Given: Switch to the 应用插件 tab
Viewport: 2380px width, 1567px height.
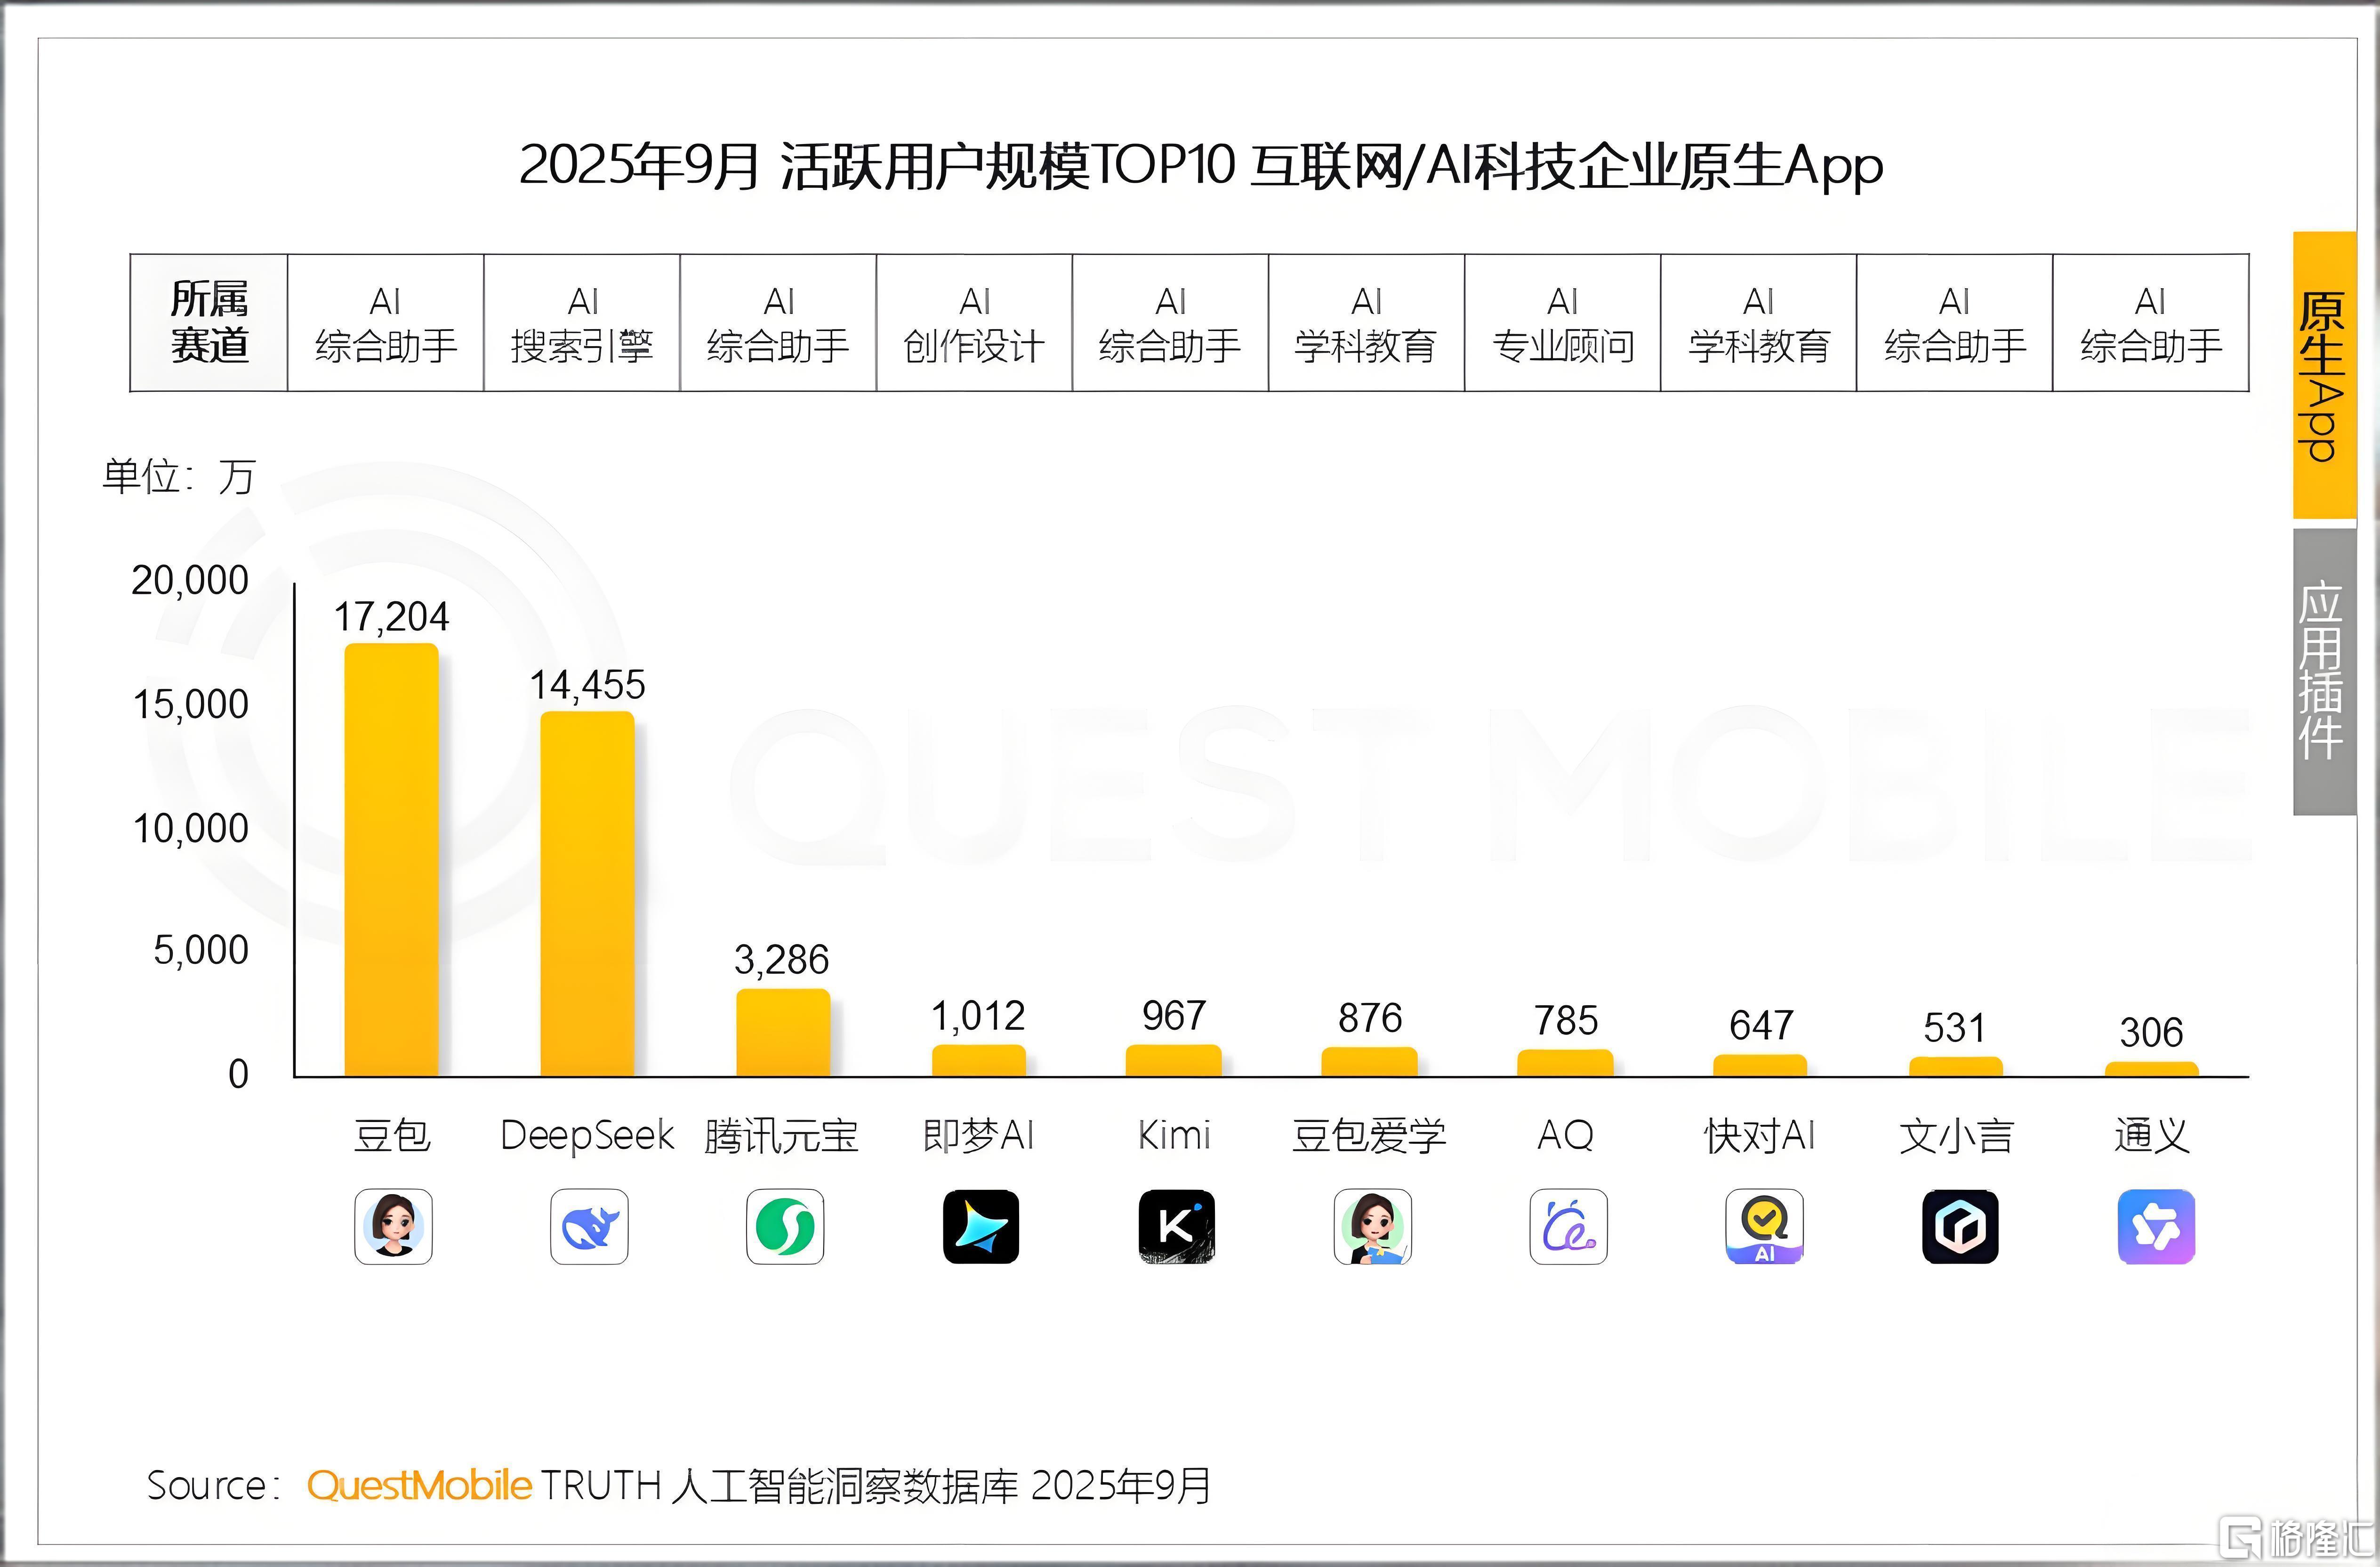Looking at the screenshot, I should [2324, 671].
